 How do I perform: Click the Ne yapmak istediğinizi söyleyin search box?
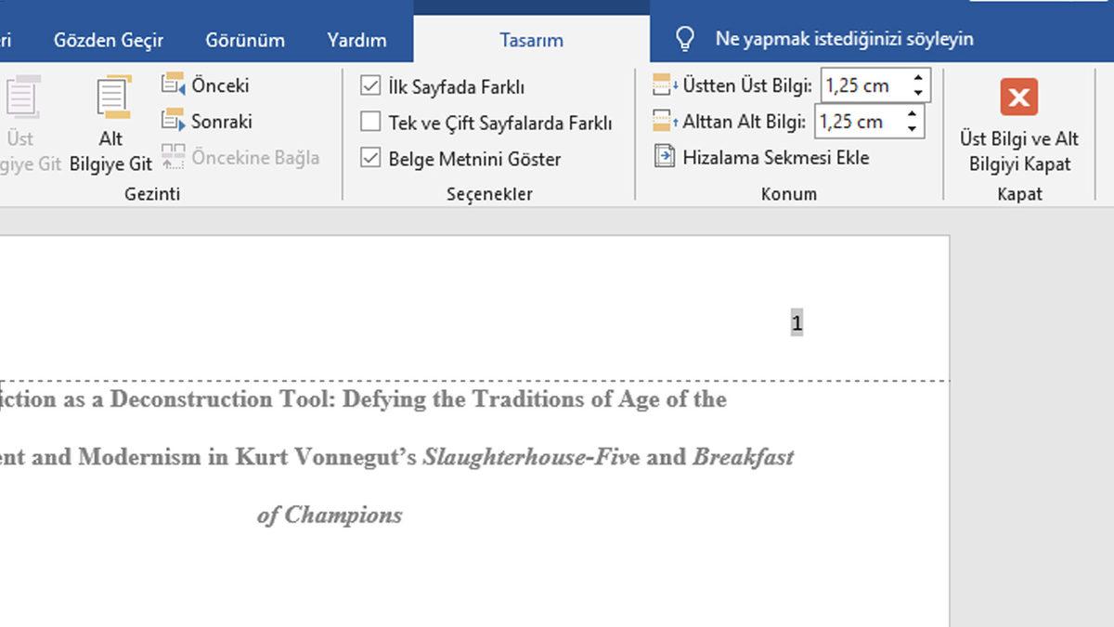[844, 39]
